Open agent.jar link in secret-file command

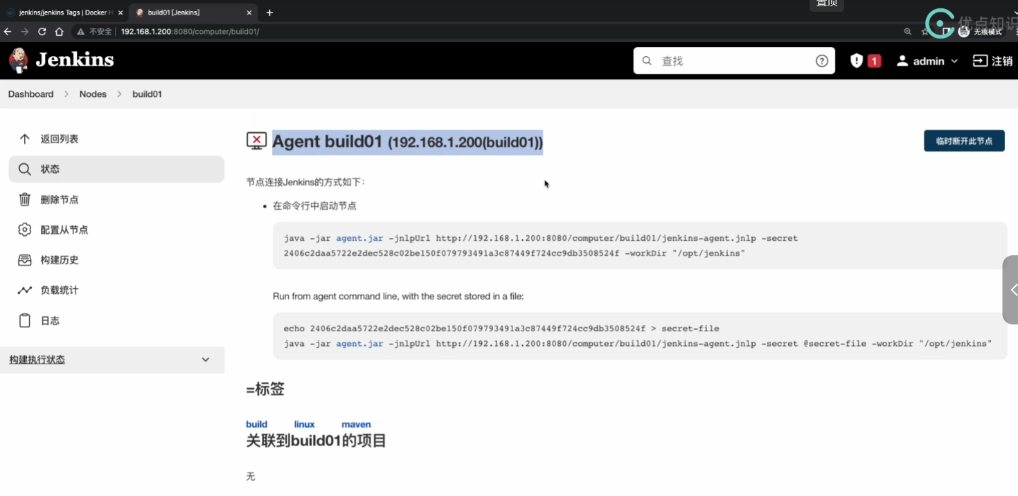coord(359,343)
